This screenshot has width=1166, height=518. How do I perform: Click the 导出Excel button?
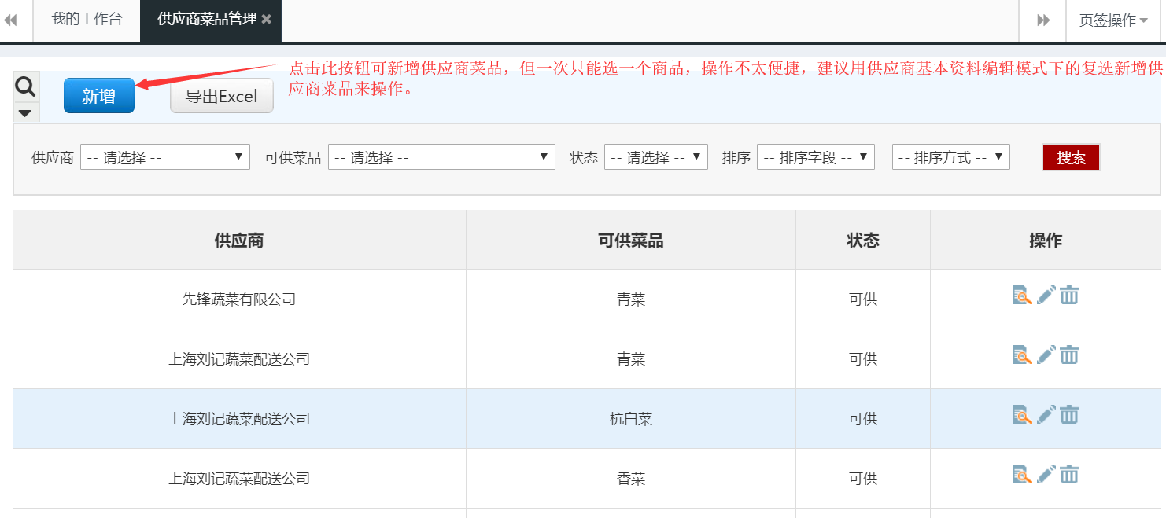(222, 96)
